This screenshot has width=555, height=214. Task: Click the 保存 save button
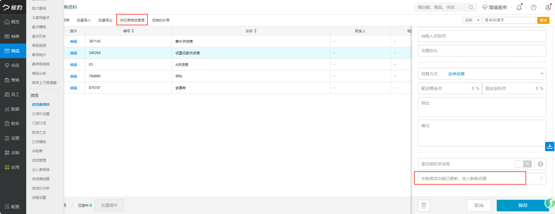coord(523,206)
